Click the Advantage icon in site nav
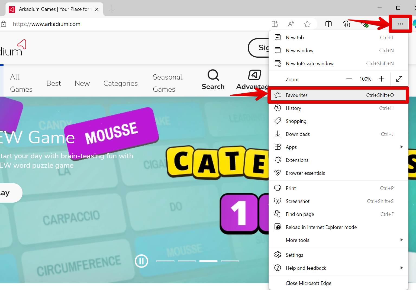 (x=255, y=75)
